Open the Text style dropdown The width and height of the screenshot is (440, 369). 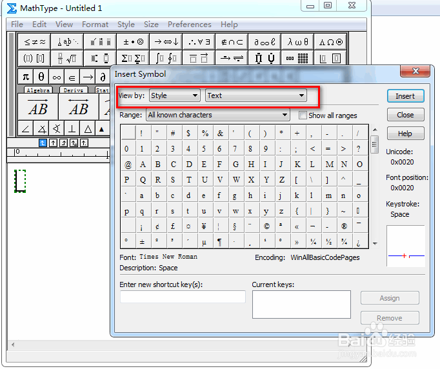tap(256, 95)
